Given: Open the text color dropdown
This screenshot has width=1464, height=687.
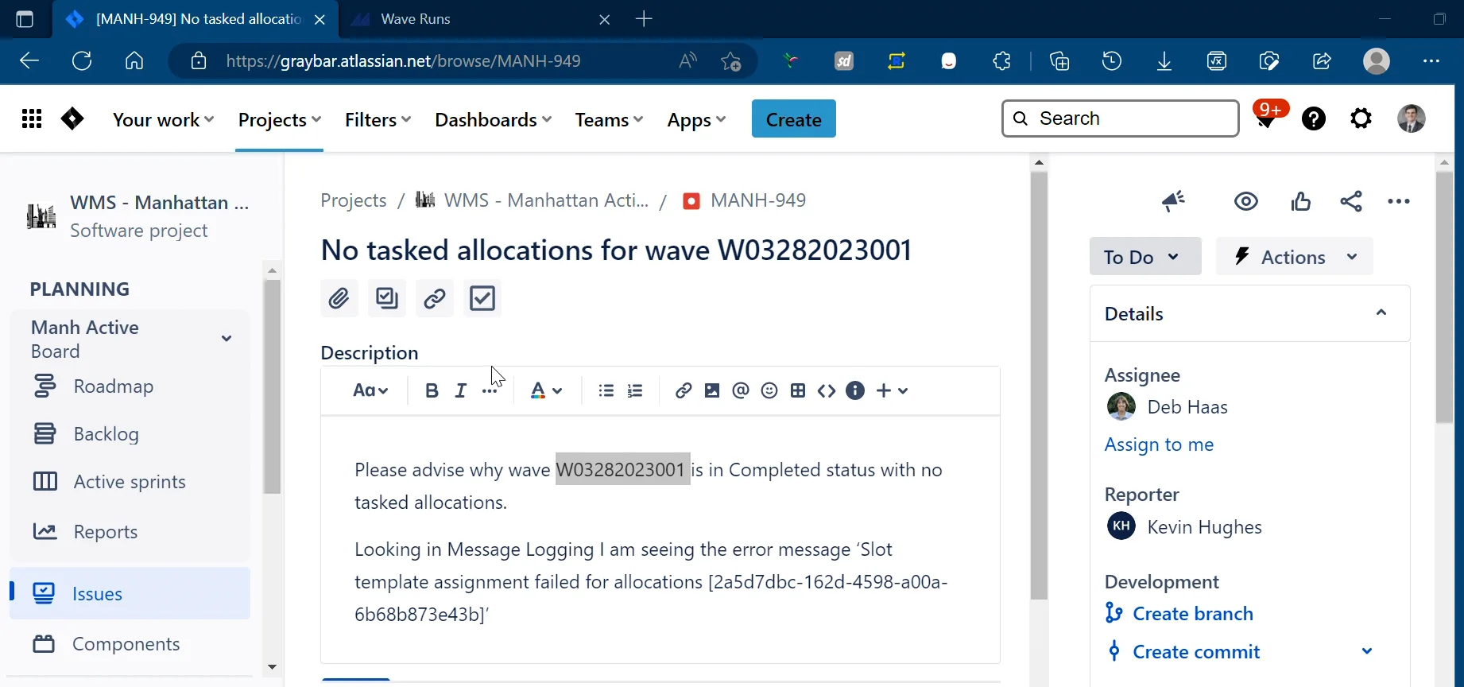Looking at the screenshot, I should (547, 390).
